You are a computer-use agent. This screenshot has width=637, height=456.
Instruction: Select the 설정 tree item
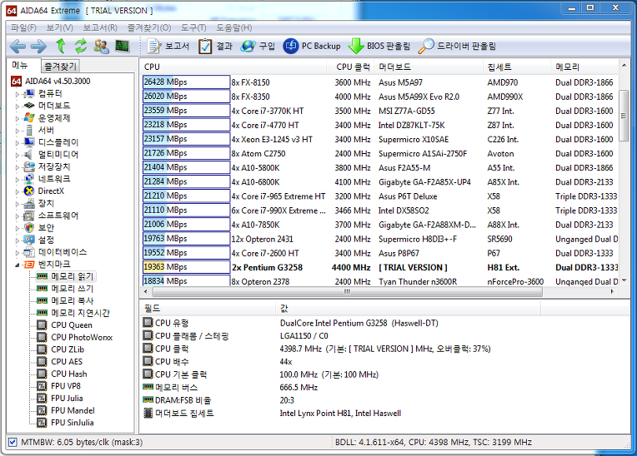coord(46,240)
